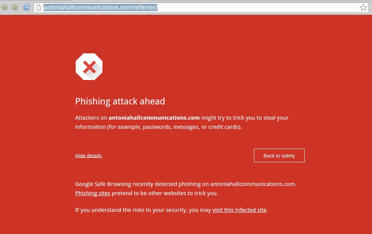Go back using the browser back arrow
372x234 pixels.
4,7
